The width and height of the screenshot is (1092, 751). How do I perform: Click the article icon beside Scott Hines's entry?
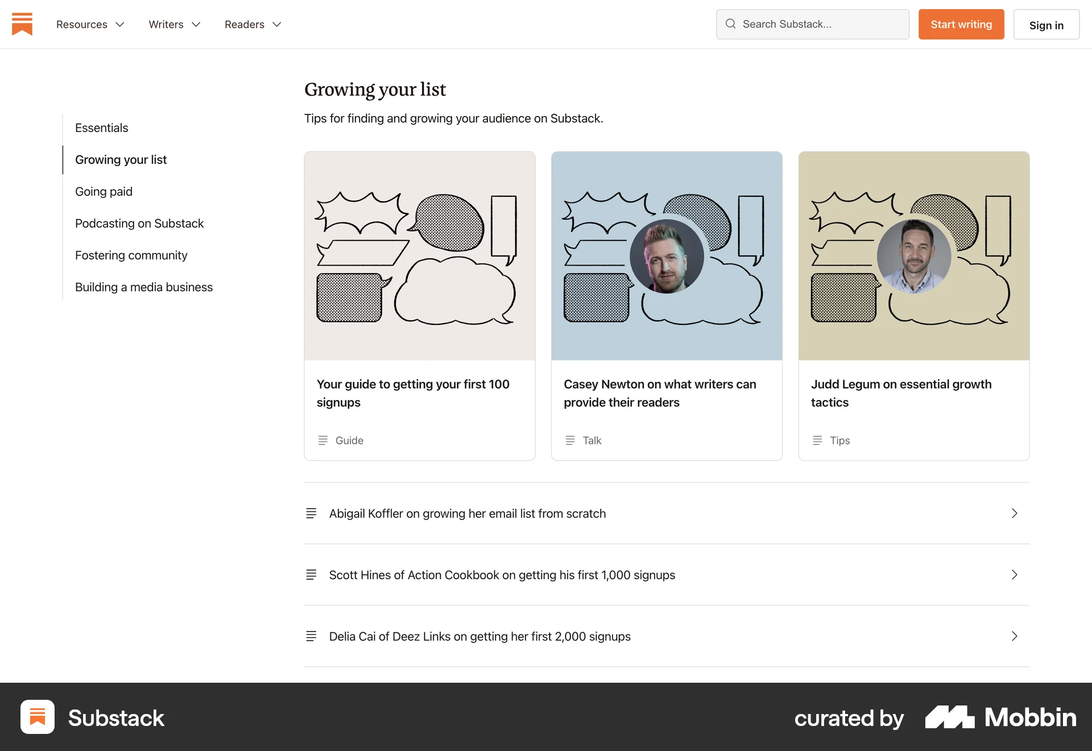pyautogui.click(x=311, y=574)
